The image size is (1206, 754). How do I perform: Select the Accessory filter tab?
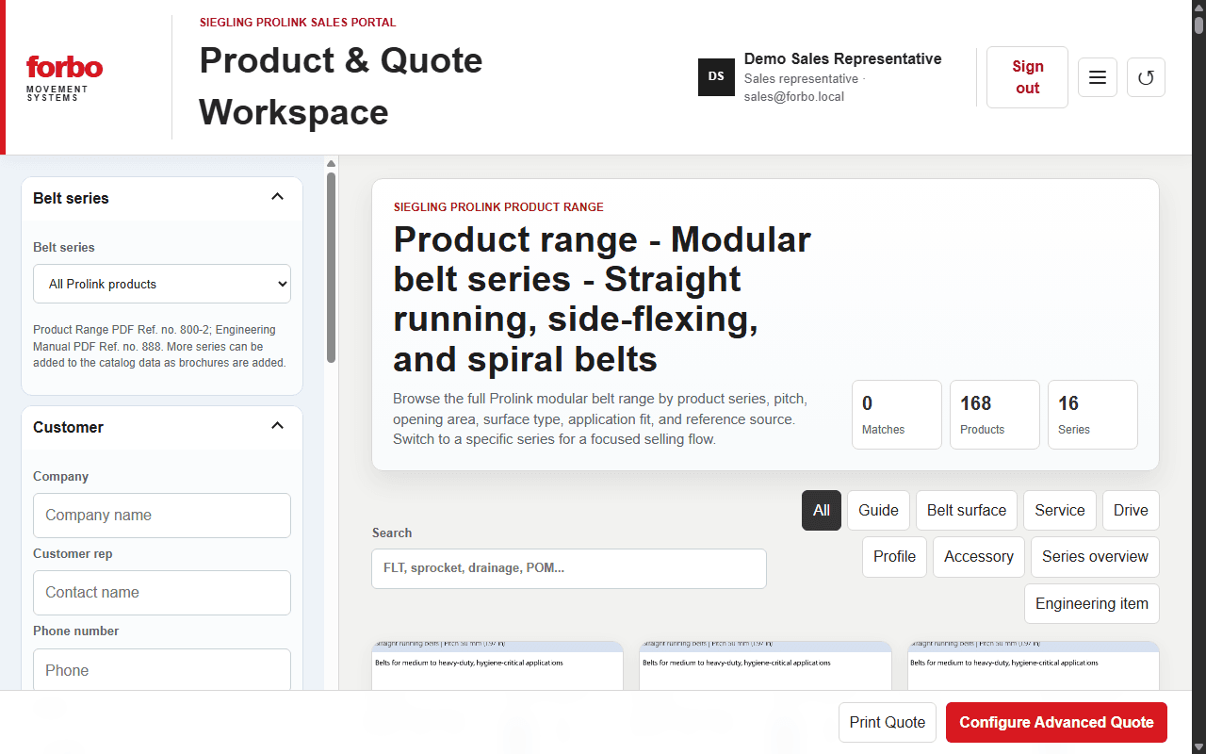pyautogui.click(x=979, y=556)
